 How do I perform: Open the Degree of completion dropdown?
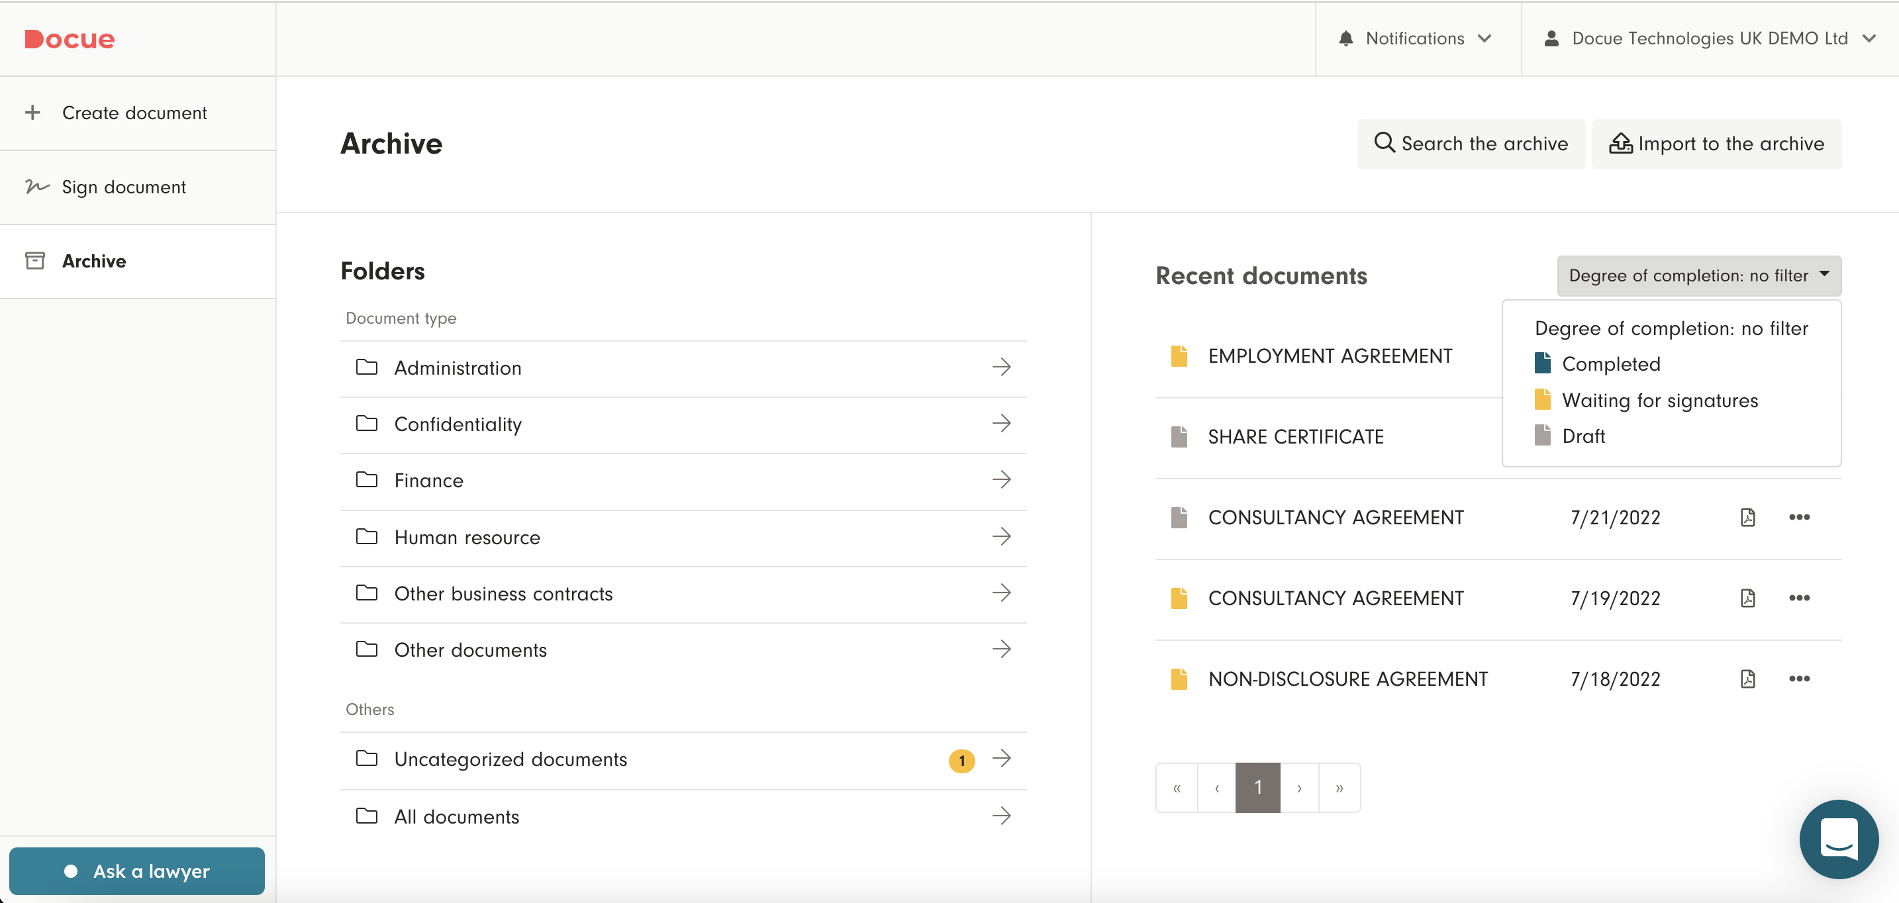[x=1698, y=275]
